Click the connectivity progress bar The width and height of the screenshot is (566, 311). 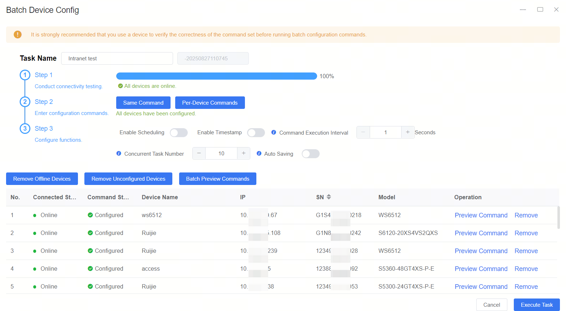tap(217, 76)
